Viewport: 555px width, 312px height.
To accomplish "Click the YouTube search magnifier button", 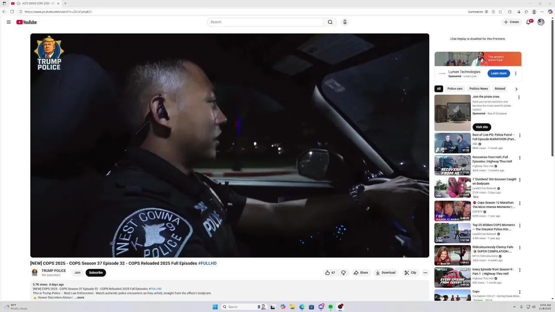I will tap(330, 22).
